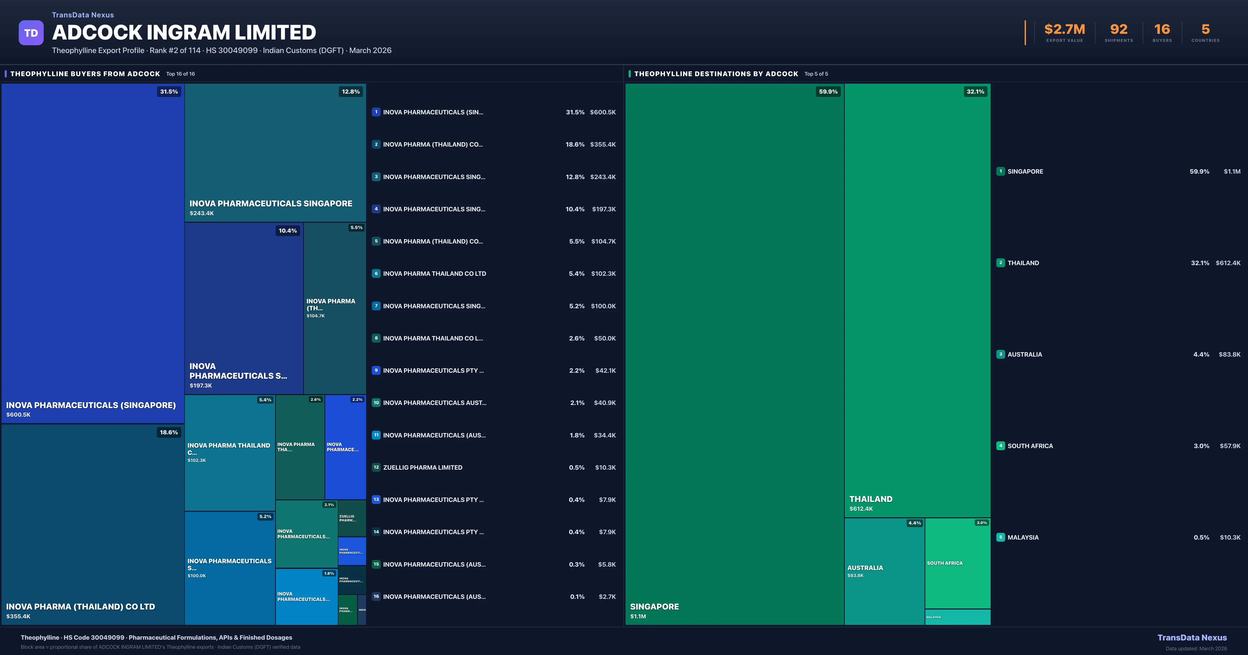Click the 31.5% percentage badge

point(169,91)
